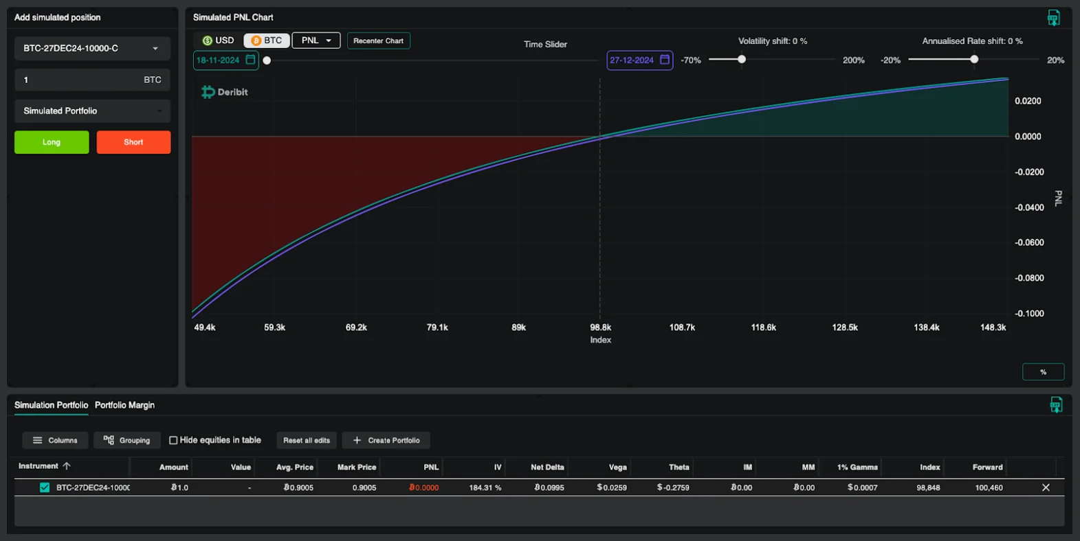Remove the BTC-27DEC24-10000-C row with X
Screen dimensions: 1080x541
coord(1046,487)
